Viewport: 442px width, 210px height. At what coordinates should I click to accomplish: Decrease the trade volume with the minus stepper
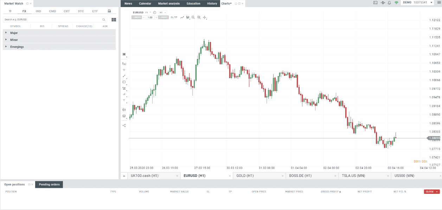(143, 17)
